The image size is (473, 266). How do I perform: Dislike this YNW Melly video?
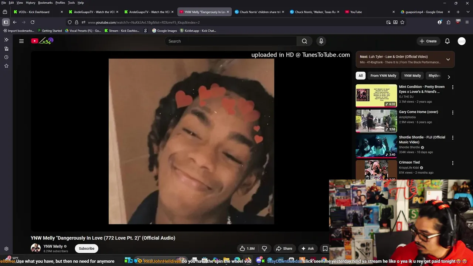264,249
